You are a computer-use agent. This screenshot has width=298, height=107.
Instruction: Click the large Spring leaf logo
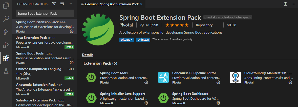click(x=98, y=29)
